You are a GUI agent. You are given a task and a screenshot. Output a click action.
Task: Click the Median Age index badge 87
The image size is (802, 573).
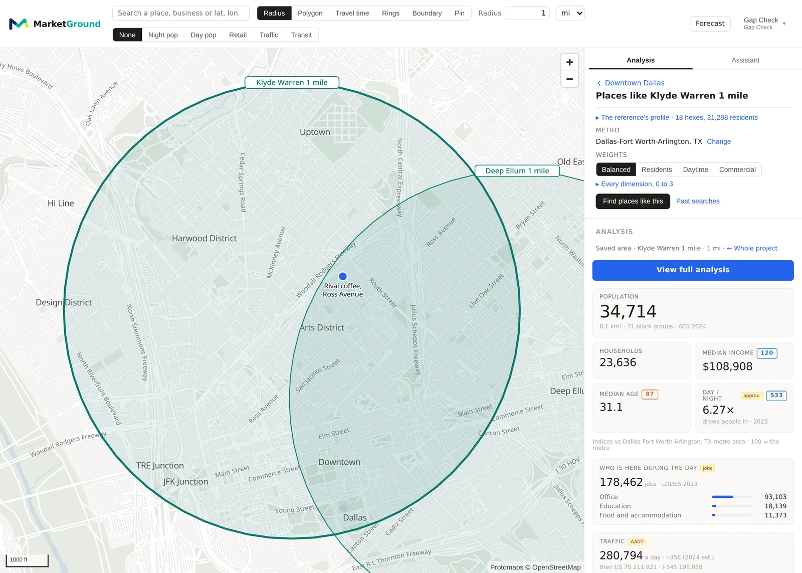(650, 394)
